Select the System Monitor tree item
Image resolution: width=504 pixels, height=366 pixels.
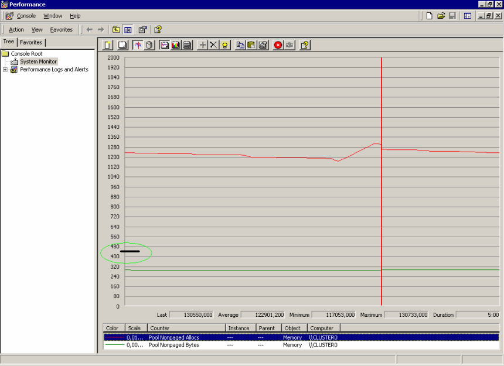(x=38, y=61)
